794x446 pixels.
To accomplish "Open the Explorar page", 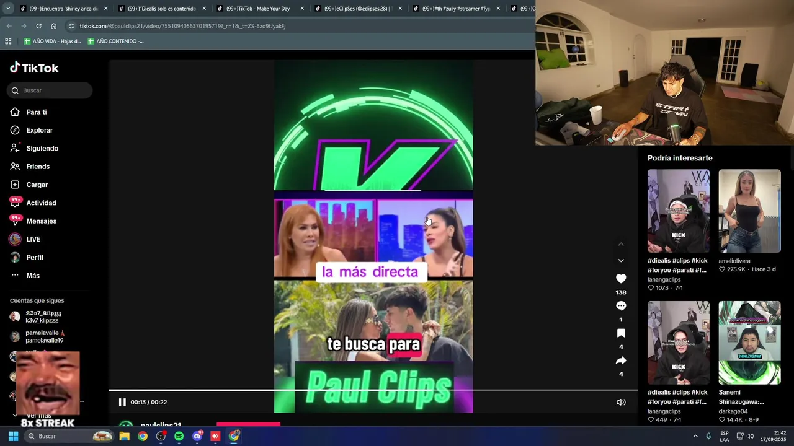I will pyautogui.click(x=40, y=130).
